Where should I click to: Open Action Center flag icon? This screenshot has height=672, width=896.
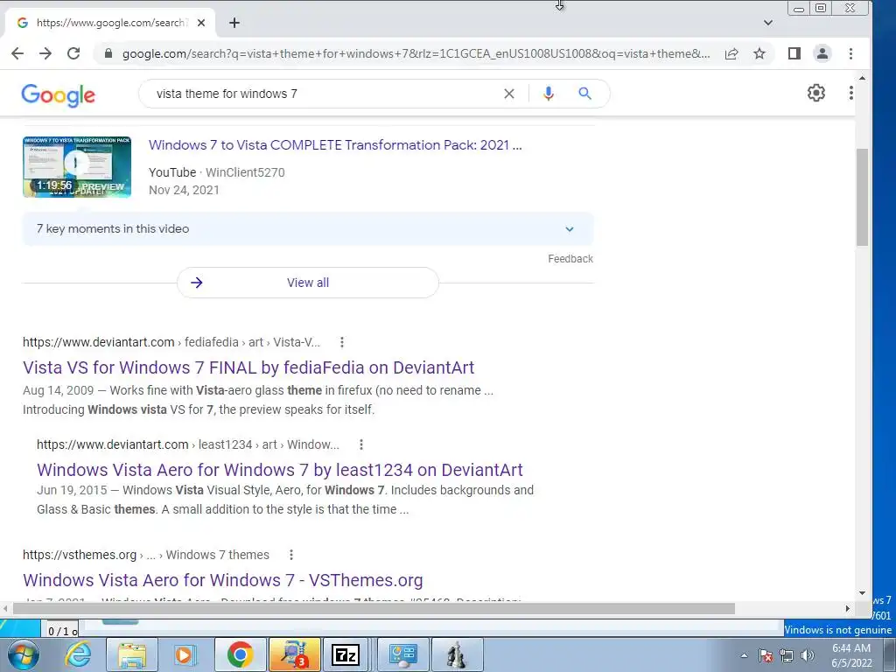[766, 655]
